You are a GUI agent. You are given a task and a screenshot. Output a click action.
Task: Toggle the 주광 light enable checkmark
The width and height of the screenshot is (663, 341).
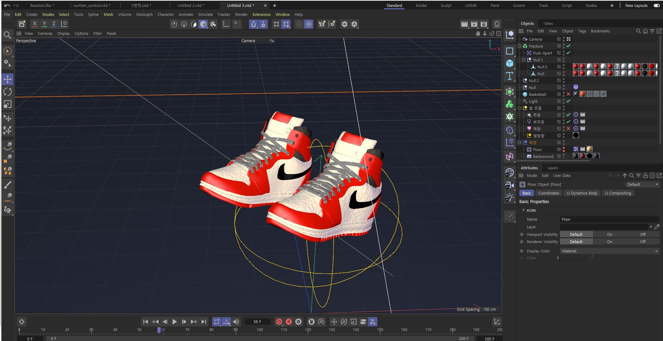coord(568,115)
